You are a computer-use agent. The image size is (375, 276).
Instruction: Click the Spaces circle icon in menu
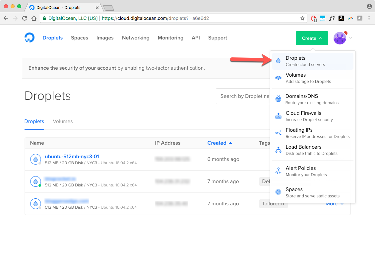coord(278,192)
